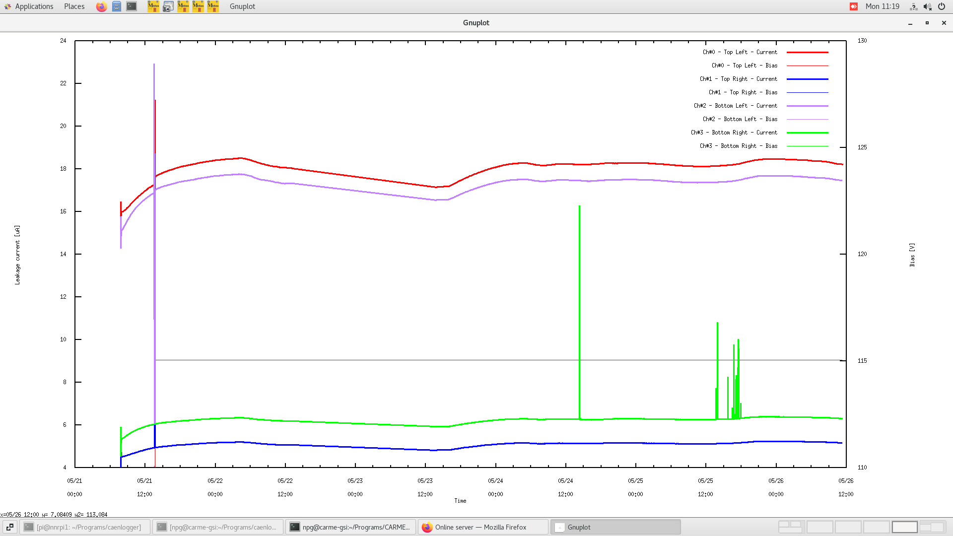Switch to the first workspace in pager
Viewport: 953px width, 536px height.
tap(791, 527)
